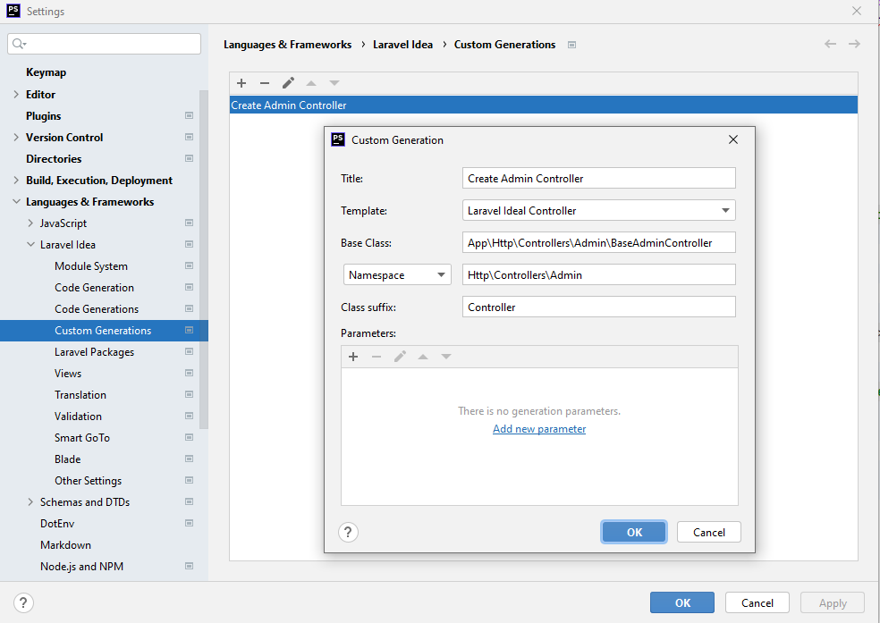
Task: Click the Add new parameter link
Action: 538,429
